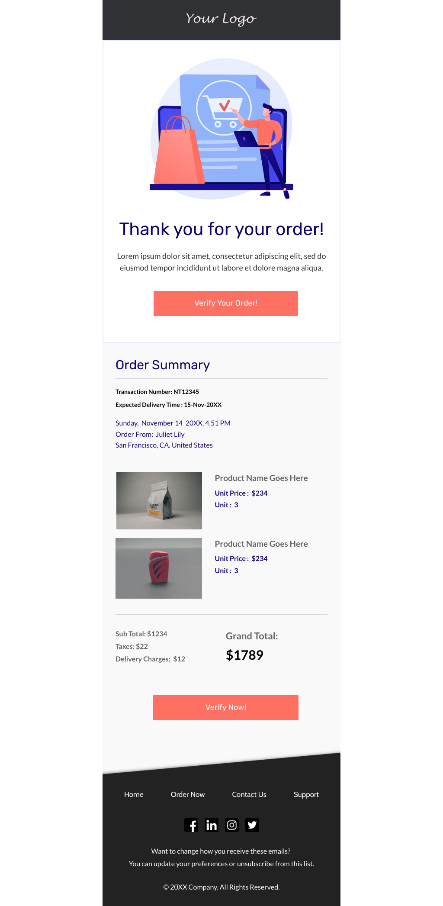Click the Verify Your Order! button
This screenshot has height=906, width=443.
click(225, 303)
